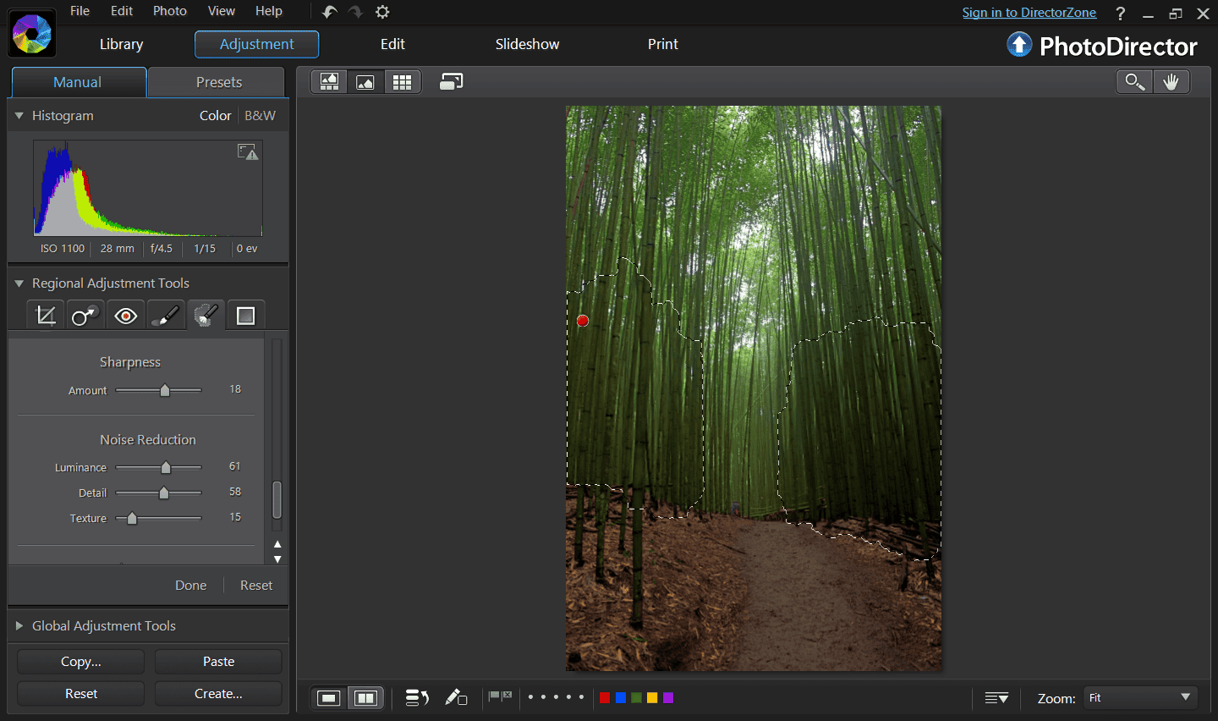Click the Copy... button
Viewport: 1218px width, 721px height.
point(80,662)
